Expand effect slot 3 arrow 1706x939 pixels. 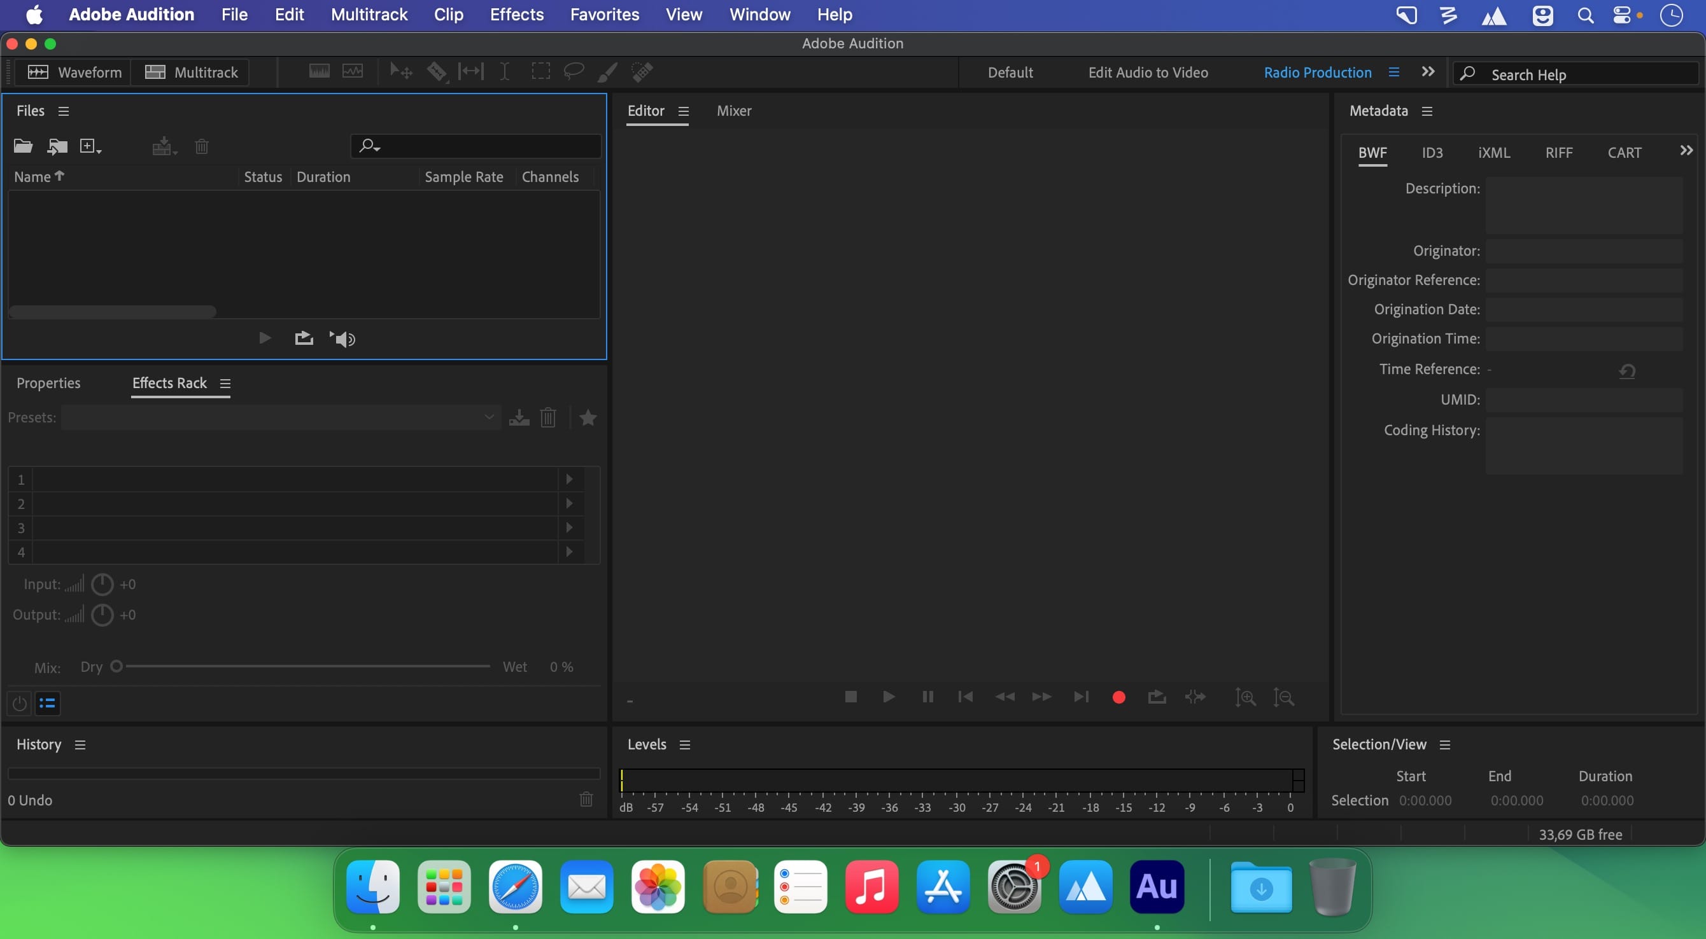click(x=570, y=527)
